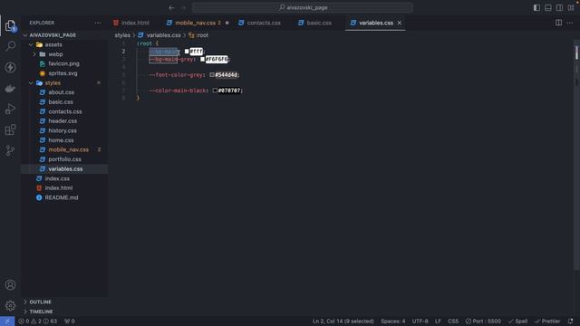Viewport: 580px width, 326px height.
Task: Open #070707 black color swatch picker
Action: click(215, 91)
